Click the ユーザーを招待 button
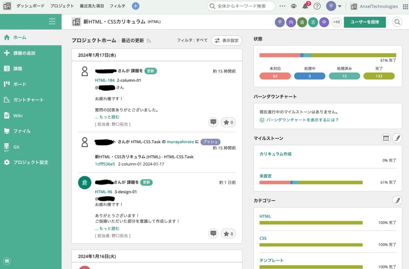This screenshot has width=409, height=269. click(x=365, y=22)
